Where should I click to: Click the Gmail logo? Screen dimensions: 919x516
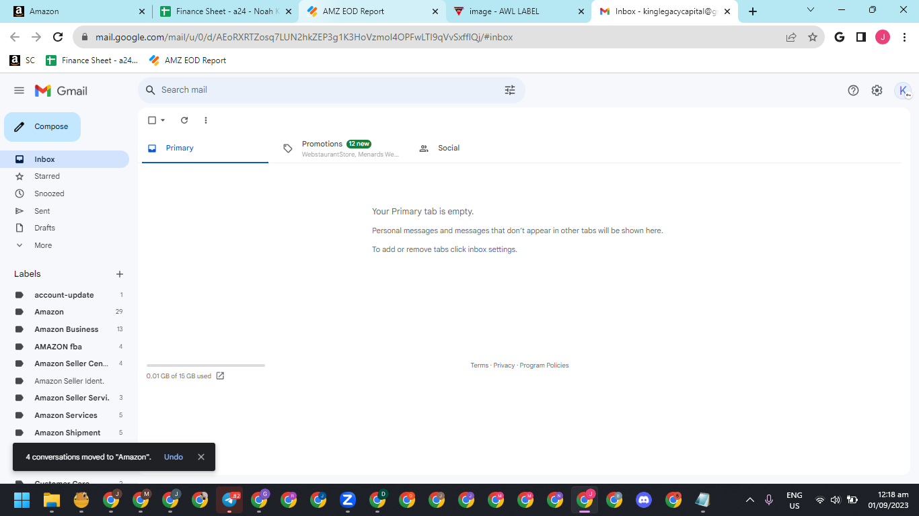pyautogui.click(x=61, y=91)
